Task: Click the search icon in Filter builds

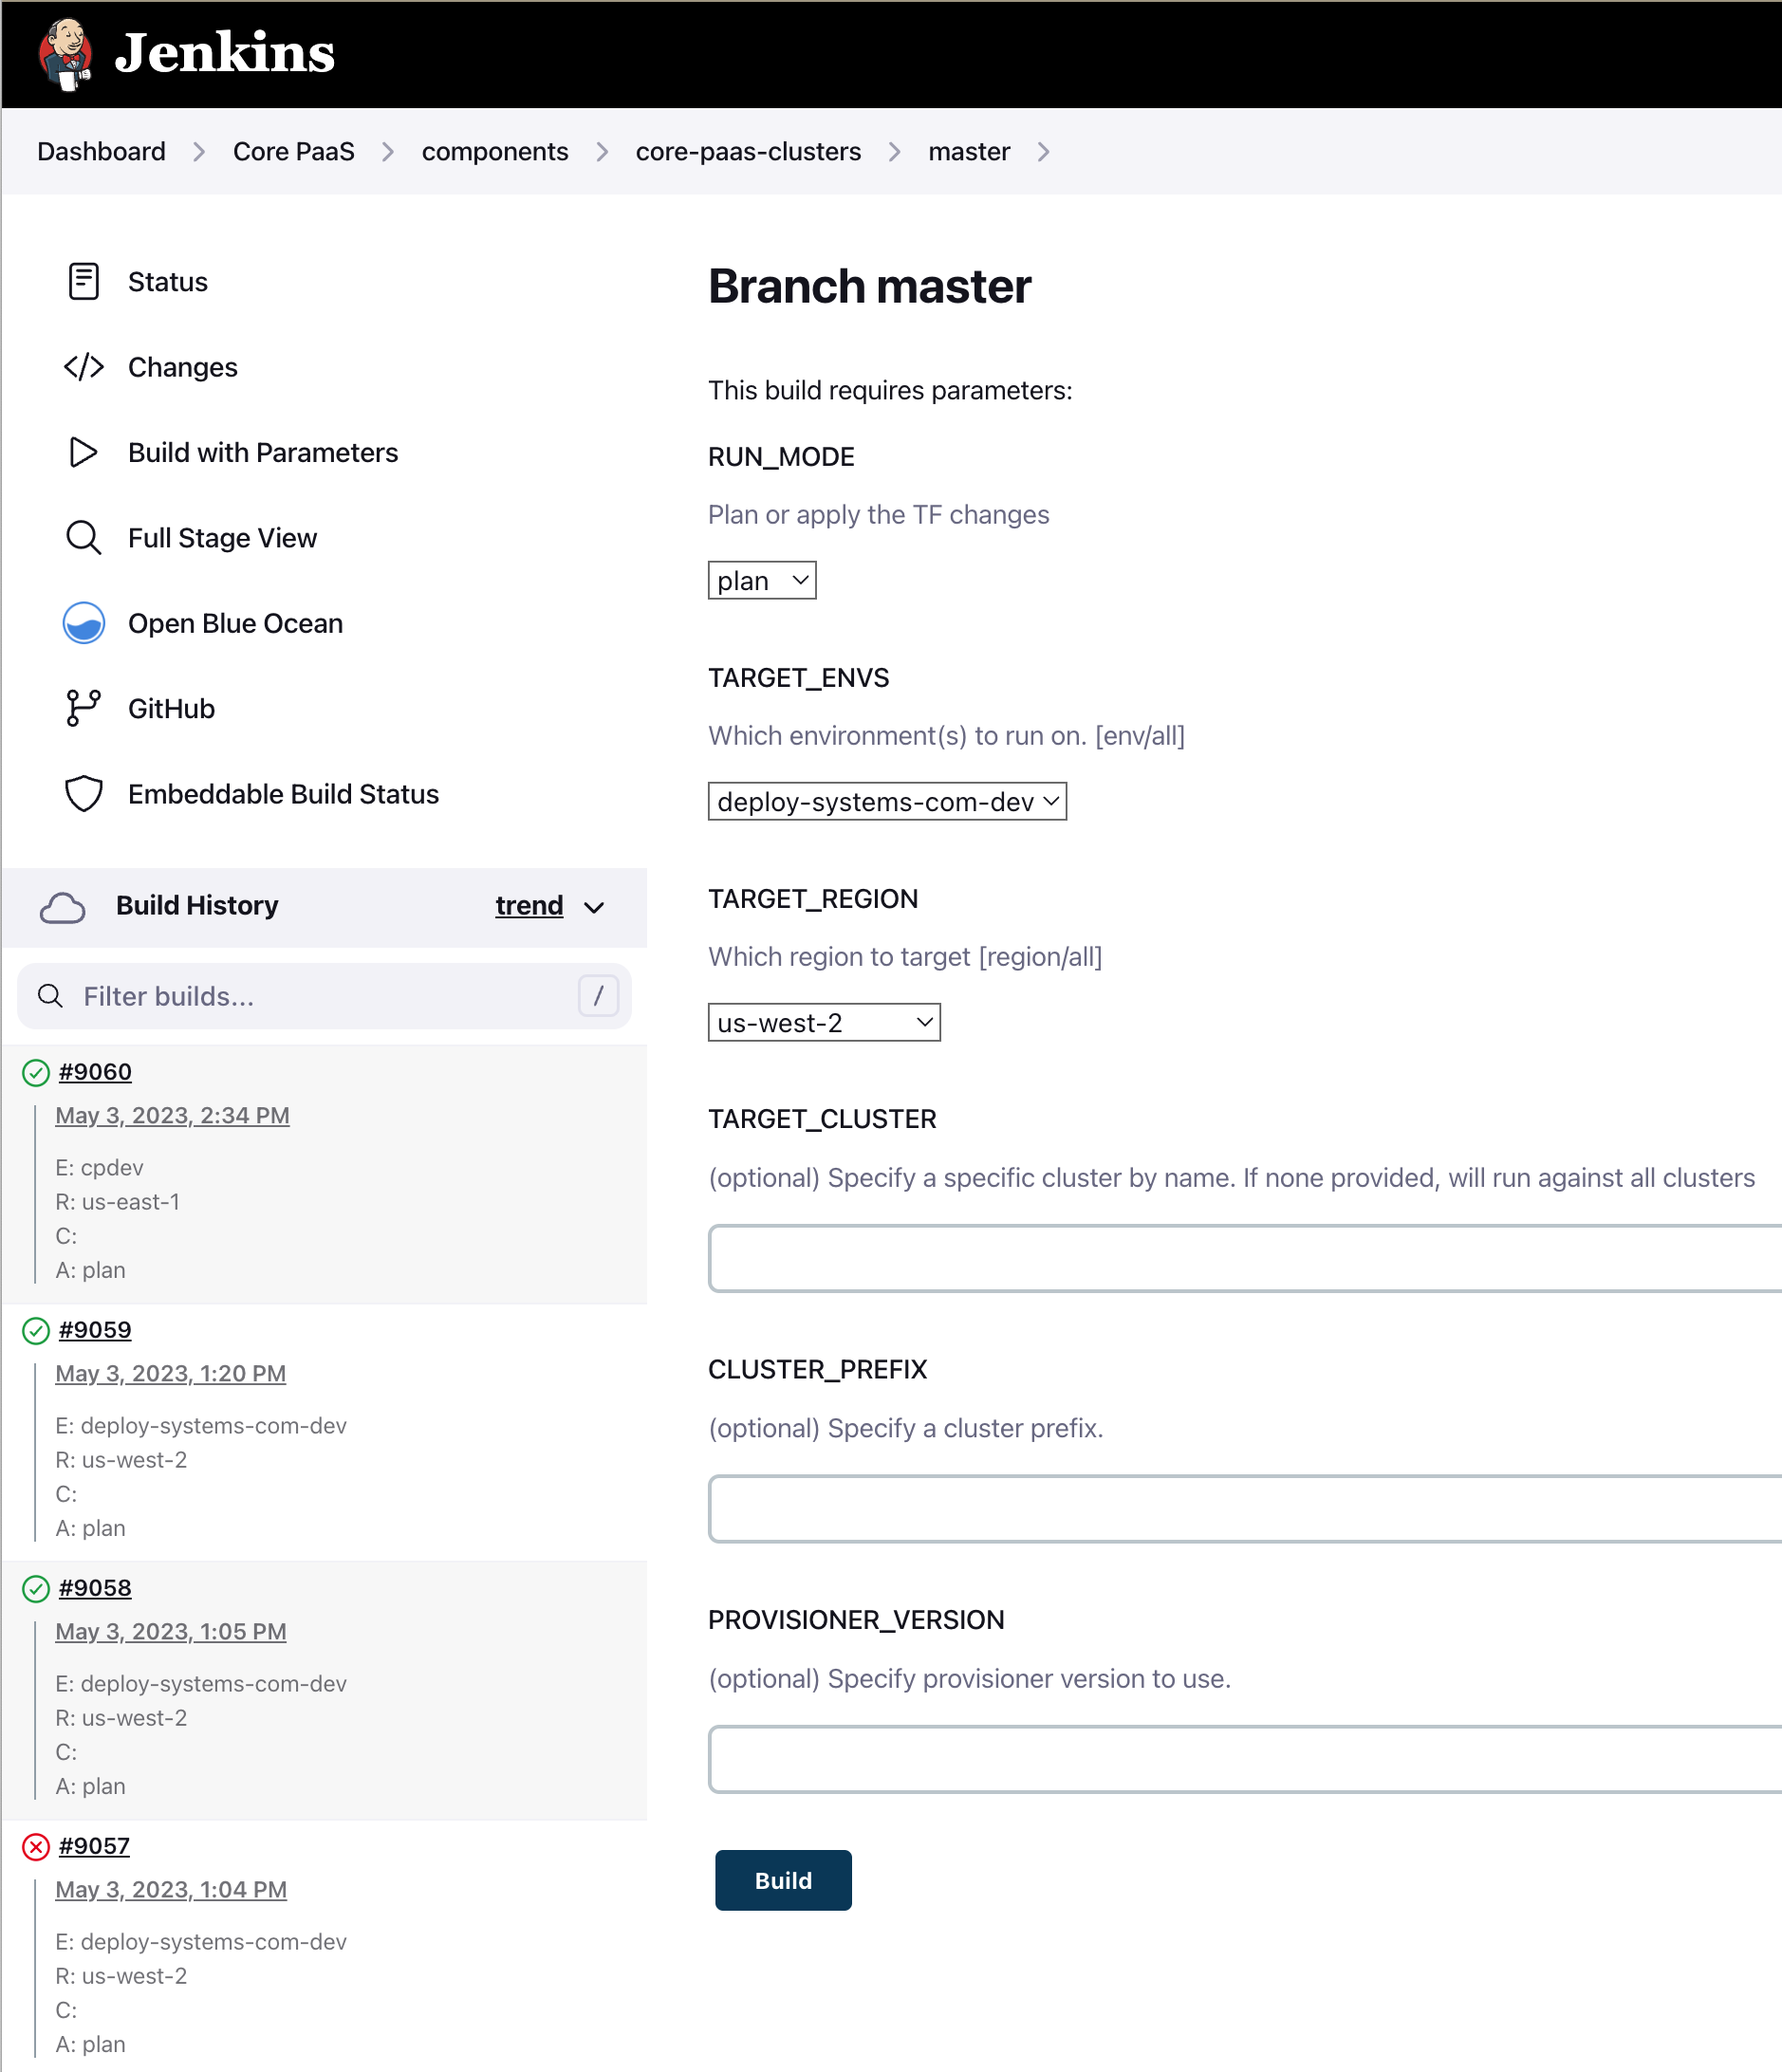Action: coord(50,996)
